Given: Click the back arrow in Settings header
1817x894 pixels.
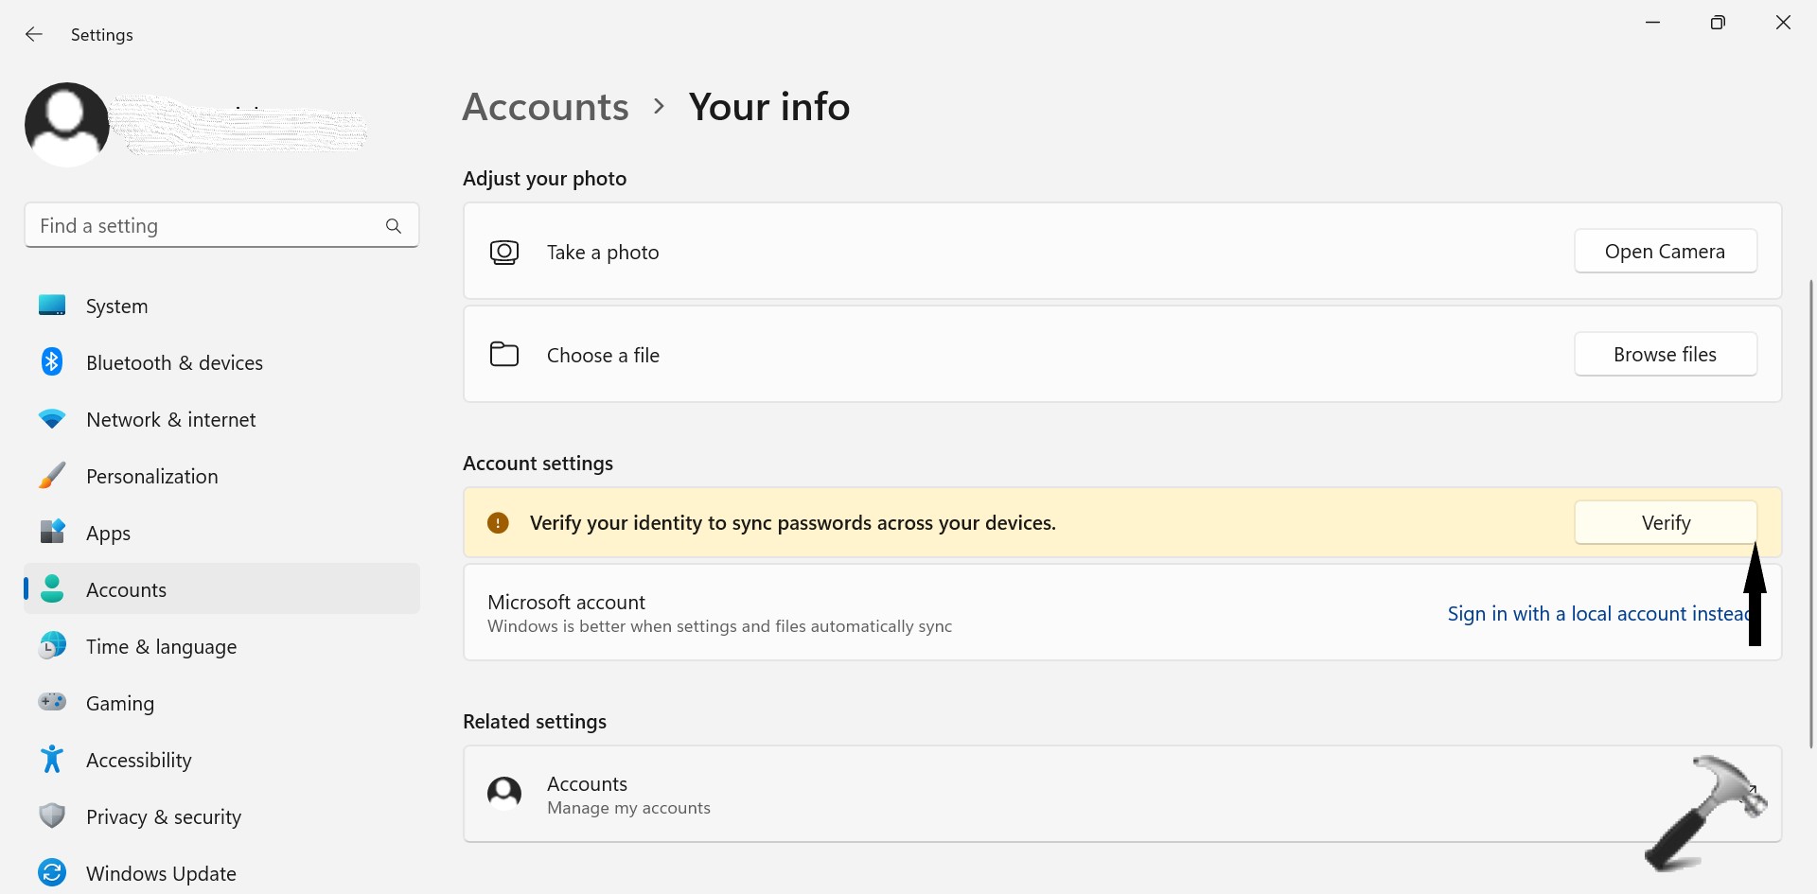Looking at the screenshot, I should click(34, 35).
